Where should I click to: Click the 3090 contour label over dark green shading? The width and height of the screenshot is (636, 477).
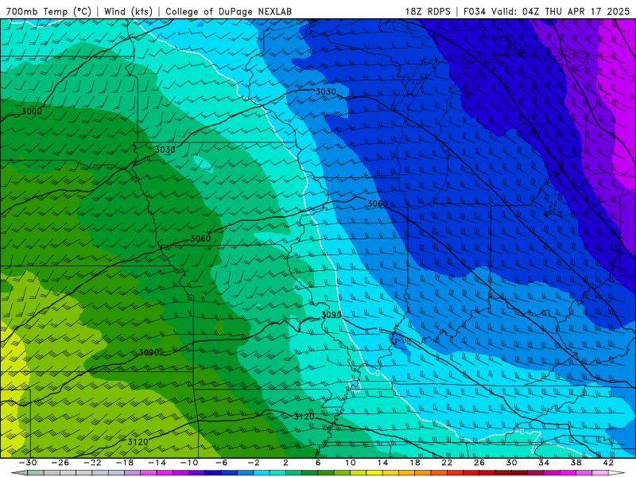pyautogui.click(x=149, y=352)
